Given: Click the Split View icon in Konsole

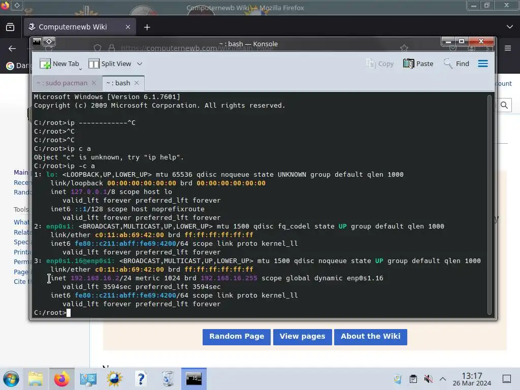Looking at the screenshot, I should click(x=93, y=63).
